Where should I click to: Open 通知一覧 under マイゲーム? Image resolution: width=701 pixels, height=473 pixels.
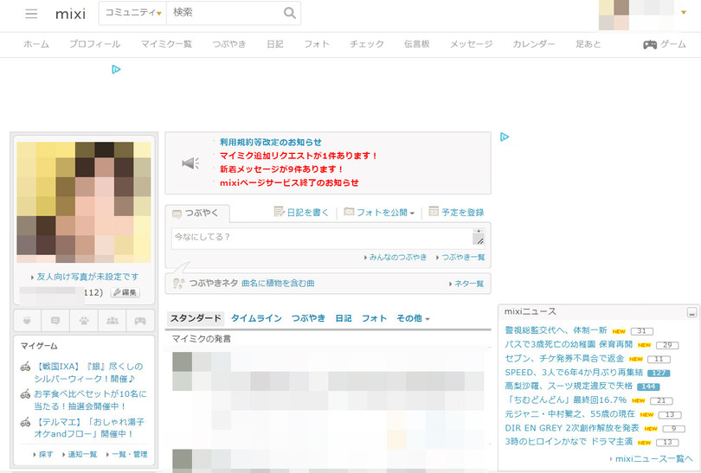pos(82,454)
